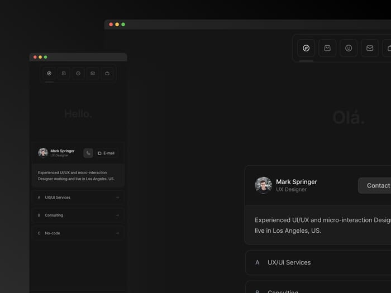Open No-code row in small window

pyautogui.click(x=78, y=233)
